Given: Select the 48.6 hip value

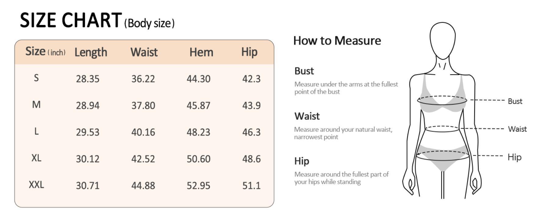Looking at the screenshot, I should coord(251,159).
